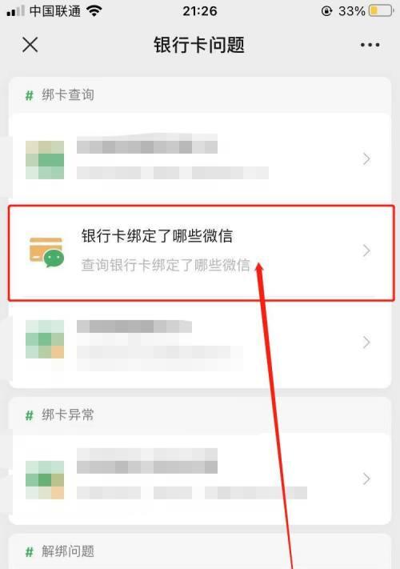Expand chevron on third 绑卡查询 row

pos(366,343)
